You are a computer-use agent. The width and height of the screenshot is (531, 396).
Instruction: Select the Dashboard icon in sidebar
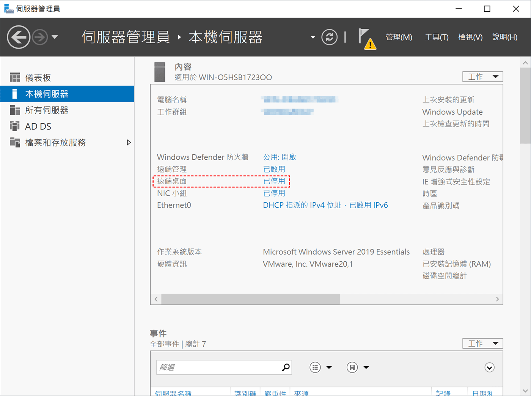(x=15, y=78)
